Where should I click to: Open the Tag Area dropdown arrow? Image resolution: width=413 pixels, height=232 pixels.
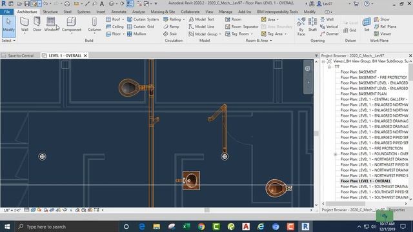click(x=285, y=34)
